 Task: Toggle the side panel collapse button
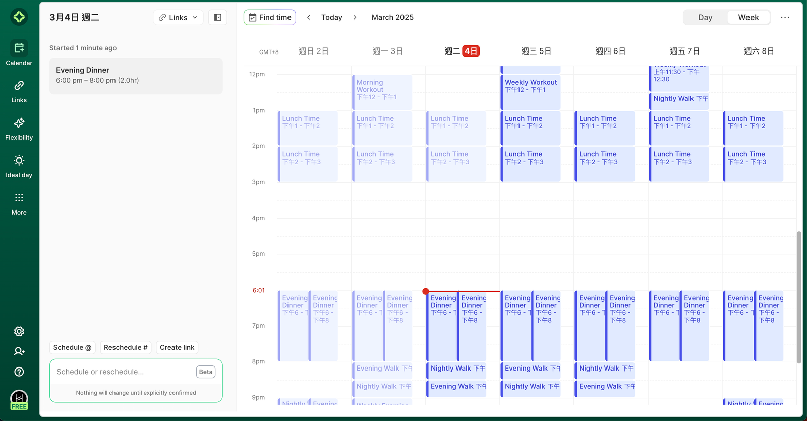(x=218, y=17)
